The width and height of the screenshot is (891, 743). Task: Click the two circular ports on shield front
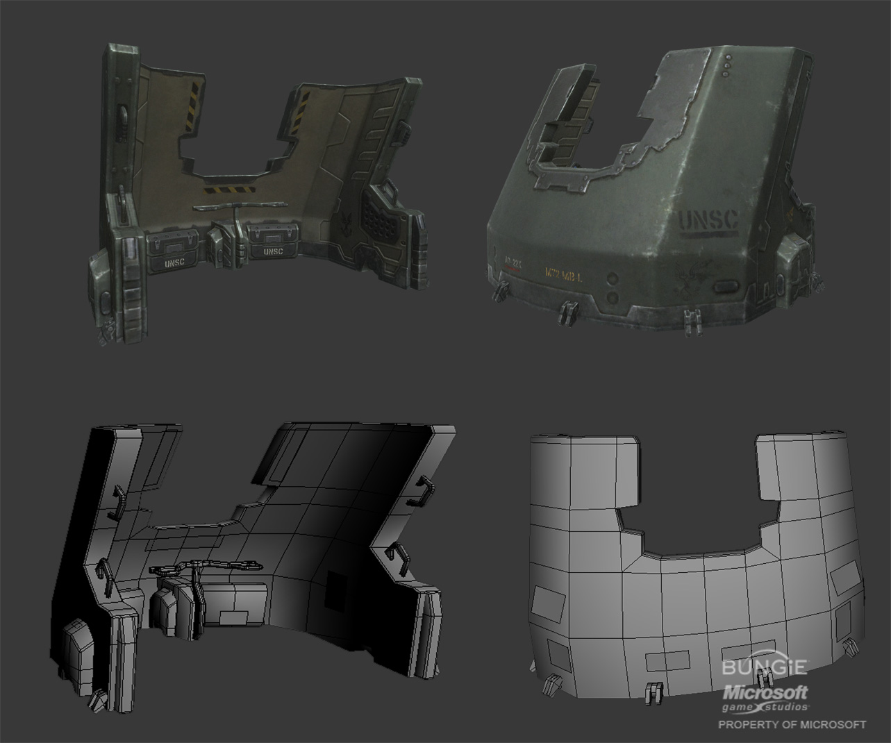(x=613, y=287)
